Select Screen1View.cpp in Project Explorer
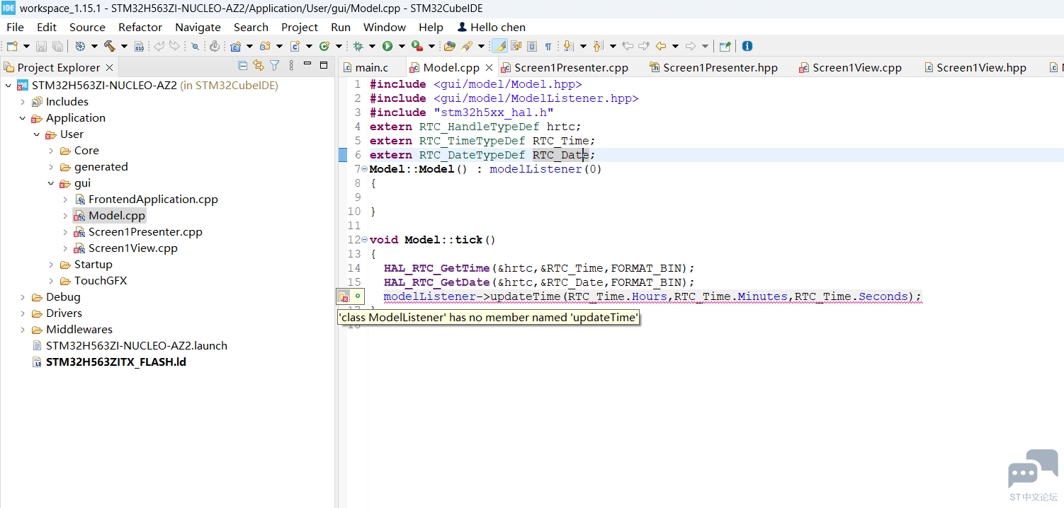1064x508 pixels. pyautogui.click(x=132, y=248)
